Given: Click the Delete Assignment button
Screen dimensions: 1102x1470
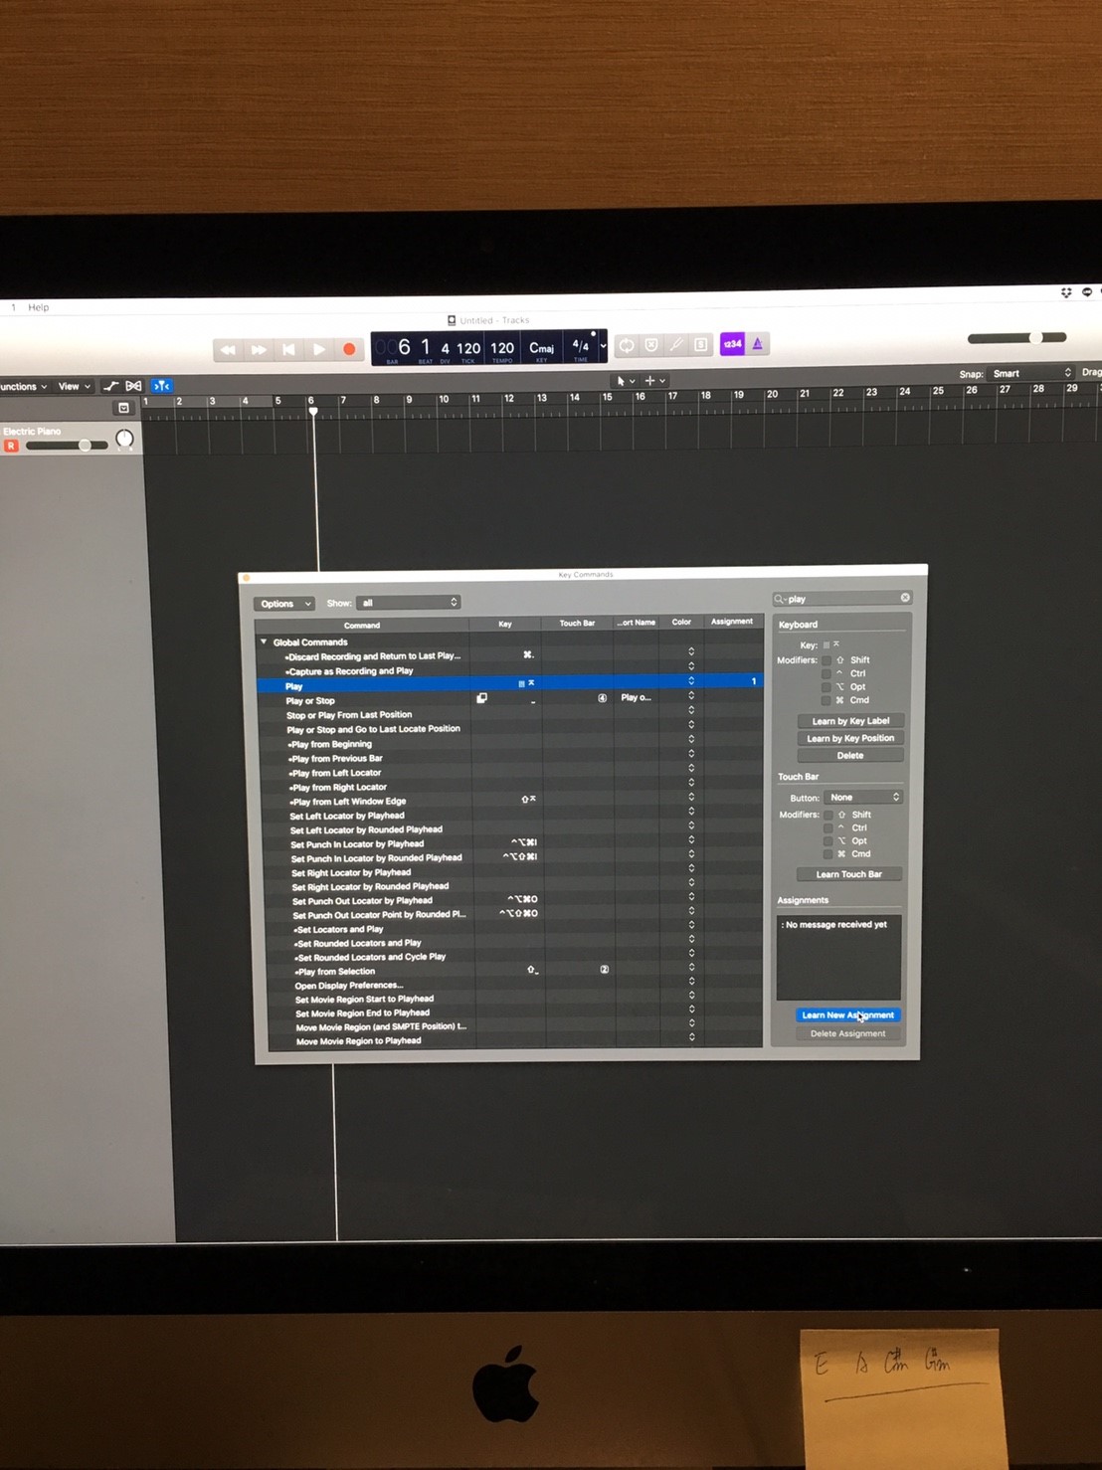Looking at the screenshot, I should (x=848, y=1033).
